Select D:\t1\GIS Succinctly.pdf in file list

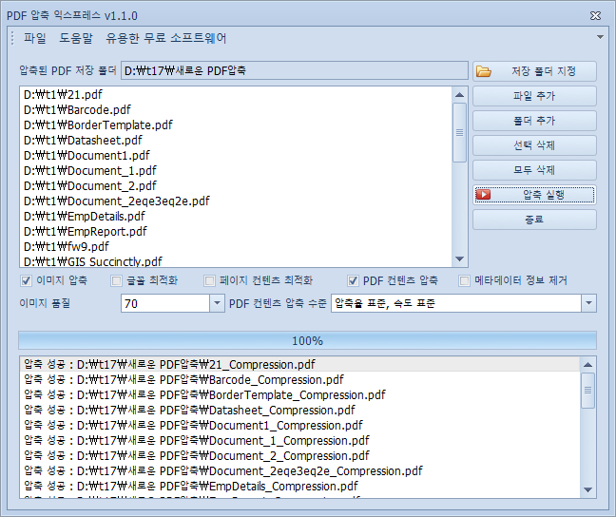236,261
